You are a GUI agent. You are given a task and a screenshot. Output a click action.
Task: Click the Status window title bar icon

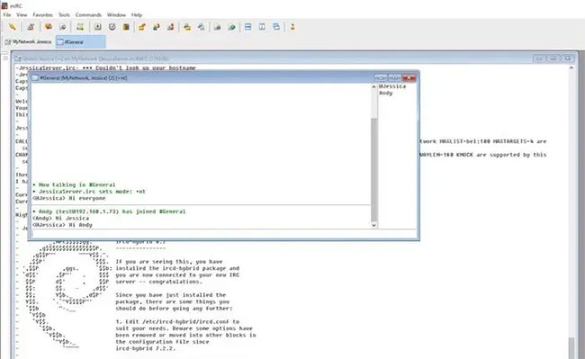point(18,58)
